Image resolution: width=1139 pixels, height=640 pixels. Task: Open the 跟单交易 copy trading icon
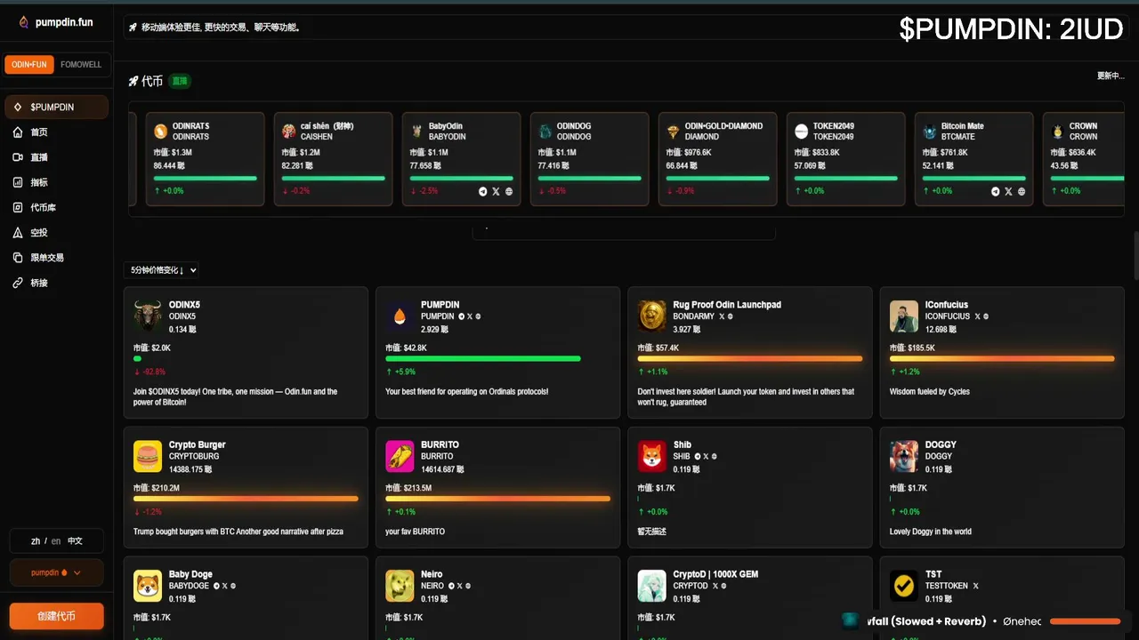[18, 258]
